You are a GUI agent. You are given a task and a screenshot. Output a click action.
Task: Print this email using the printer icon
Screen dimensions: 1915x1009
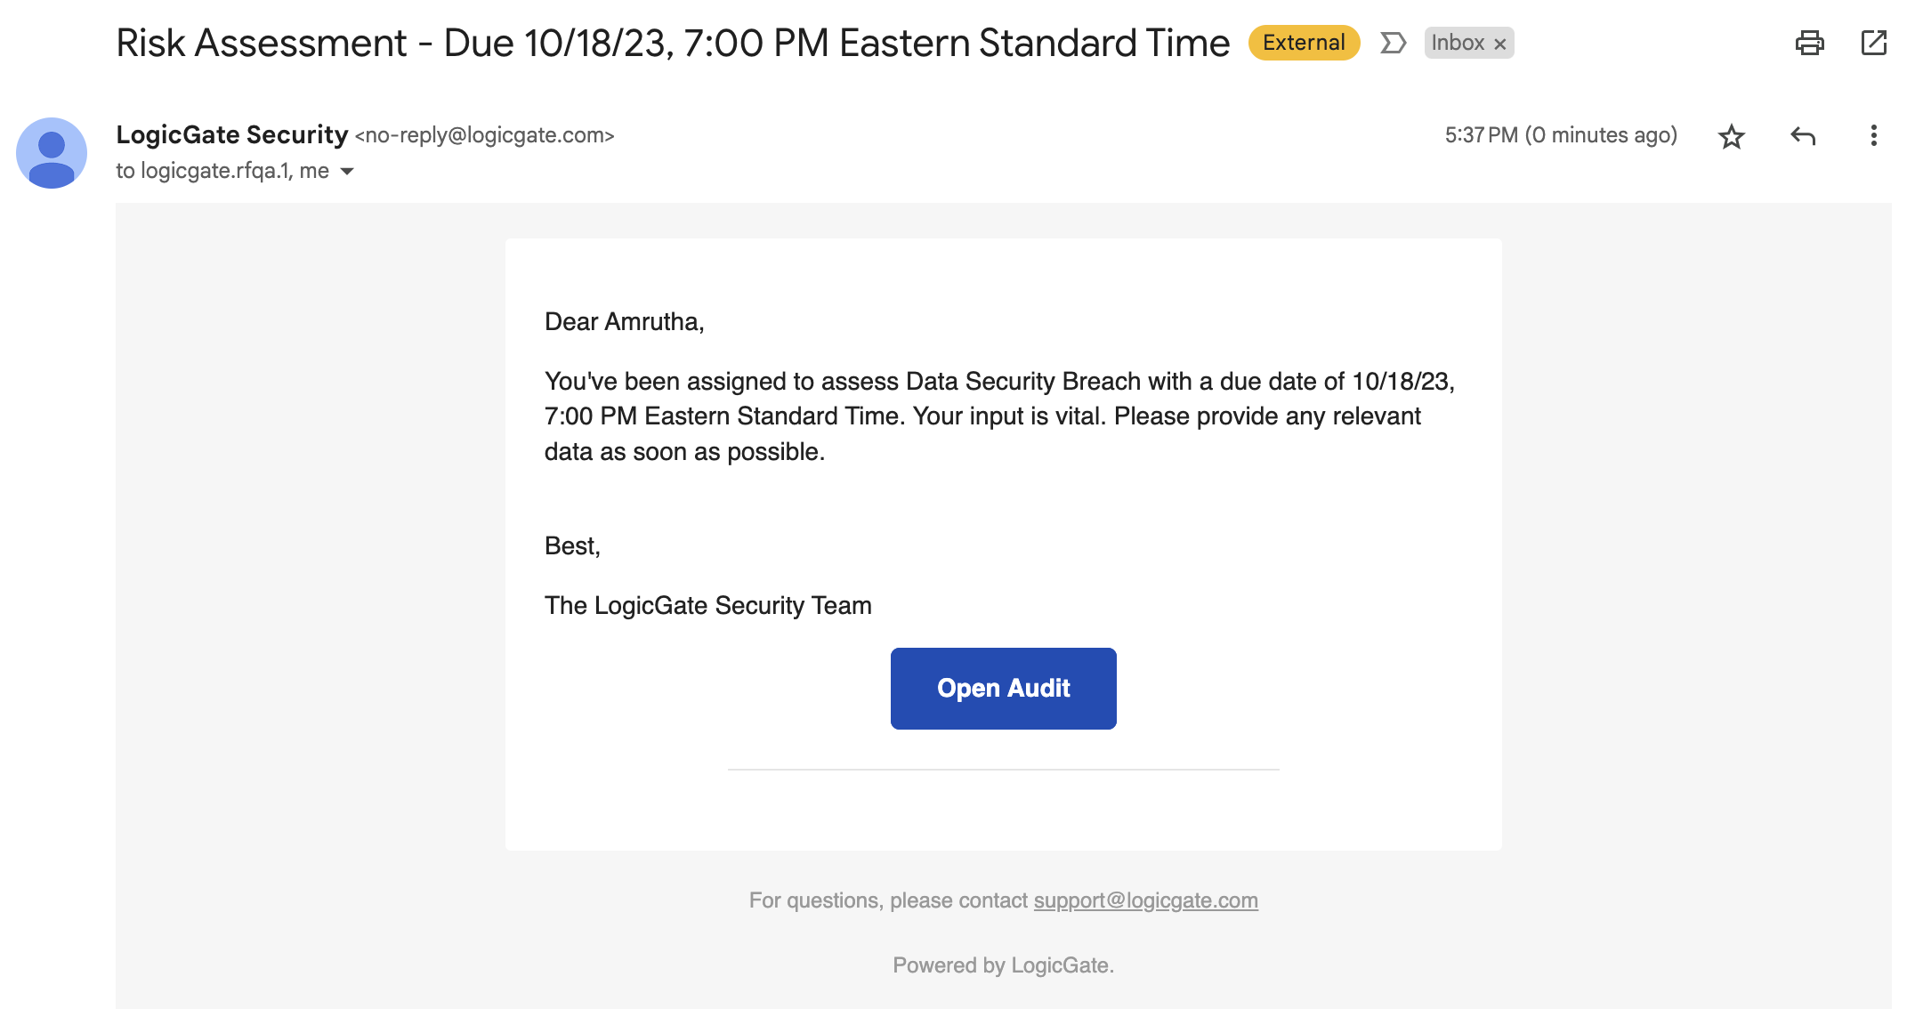[x=1809, y=43]
